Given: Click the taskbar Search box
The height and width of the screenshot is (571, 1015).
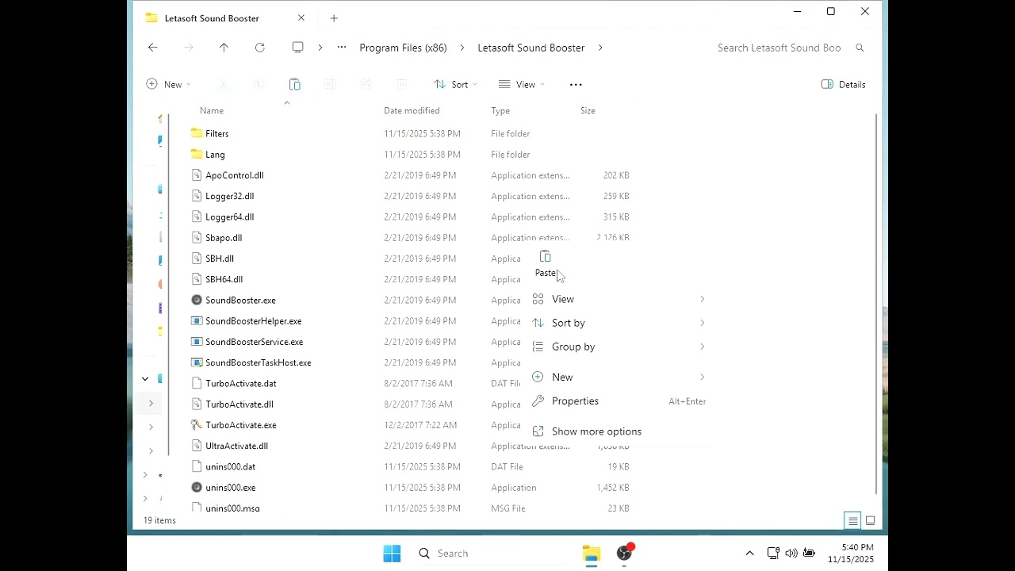Looking at the screenshot, I should pos(492,554).
